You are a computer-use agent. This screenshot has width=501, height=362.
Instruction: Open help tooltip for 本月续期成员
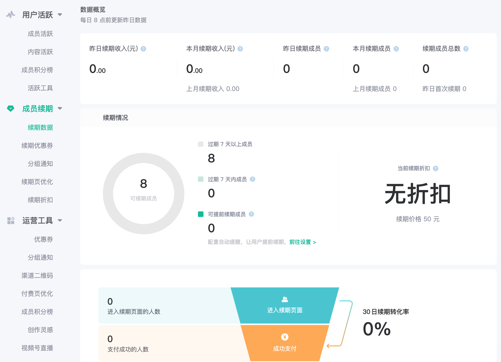point(396,49)
